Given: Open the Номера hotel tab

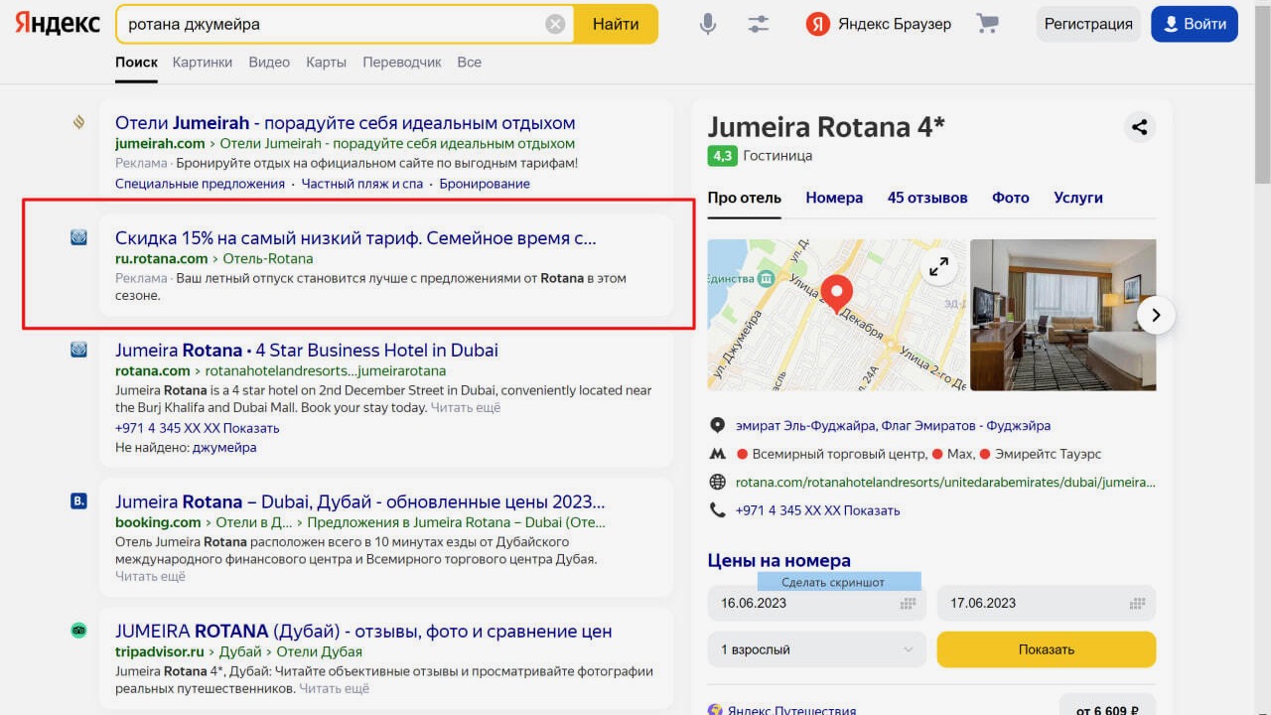Looking at the screenshot, I should (834, 198).
